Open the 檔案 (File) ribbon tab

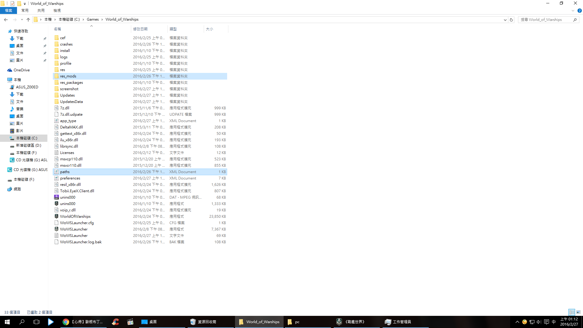click(x=9, y=11)
